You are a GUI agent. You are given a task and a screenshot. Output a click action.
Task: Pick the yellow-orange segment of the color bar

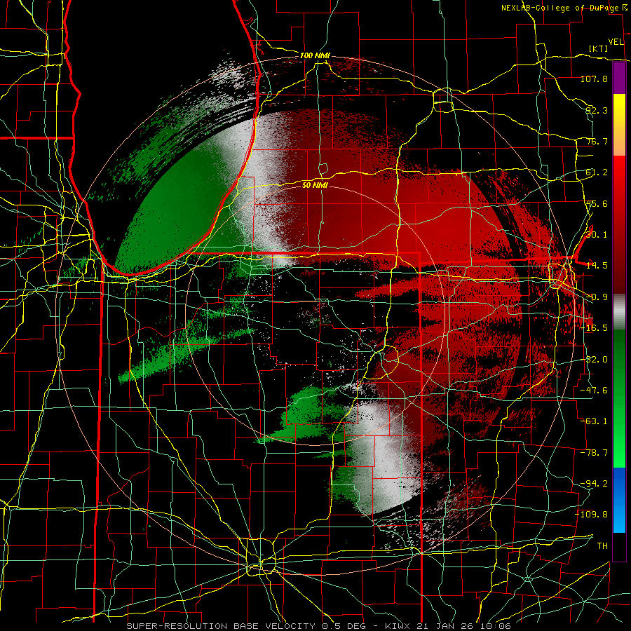[619, 125]
